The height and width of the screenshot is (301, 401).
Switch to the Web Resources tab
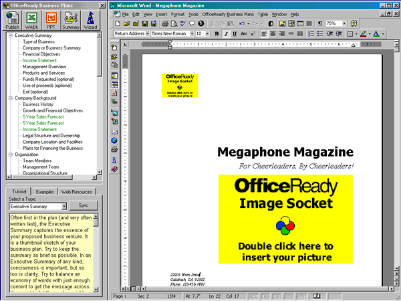click(x=76, y=192)
